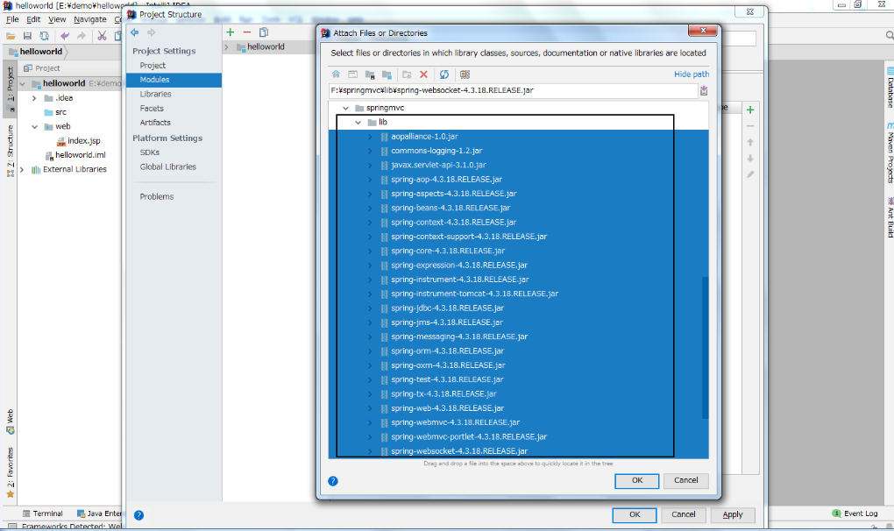
Task: Open Terminal tool window tab
Action: pyautogui.click(x=43, y=513)
